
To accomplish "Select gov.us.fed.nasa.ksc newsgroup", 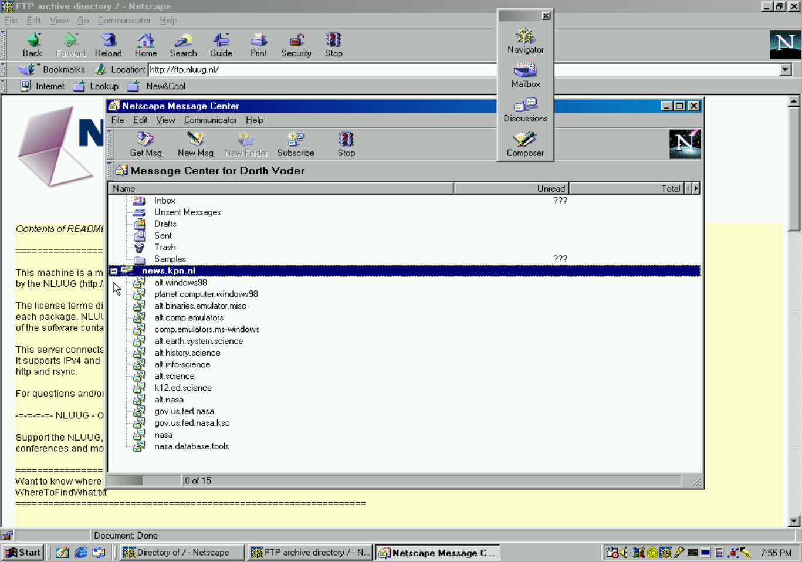I will (x=192, y=424).
